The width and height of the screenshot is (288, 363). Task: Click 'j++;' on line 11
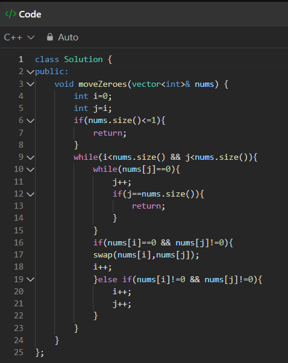coord(122,182)
